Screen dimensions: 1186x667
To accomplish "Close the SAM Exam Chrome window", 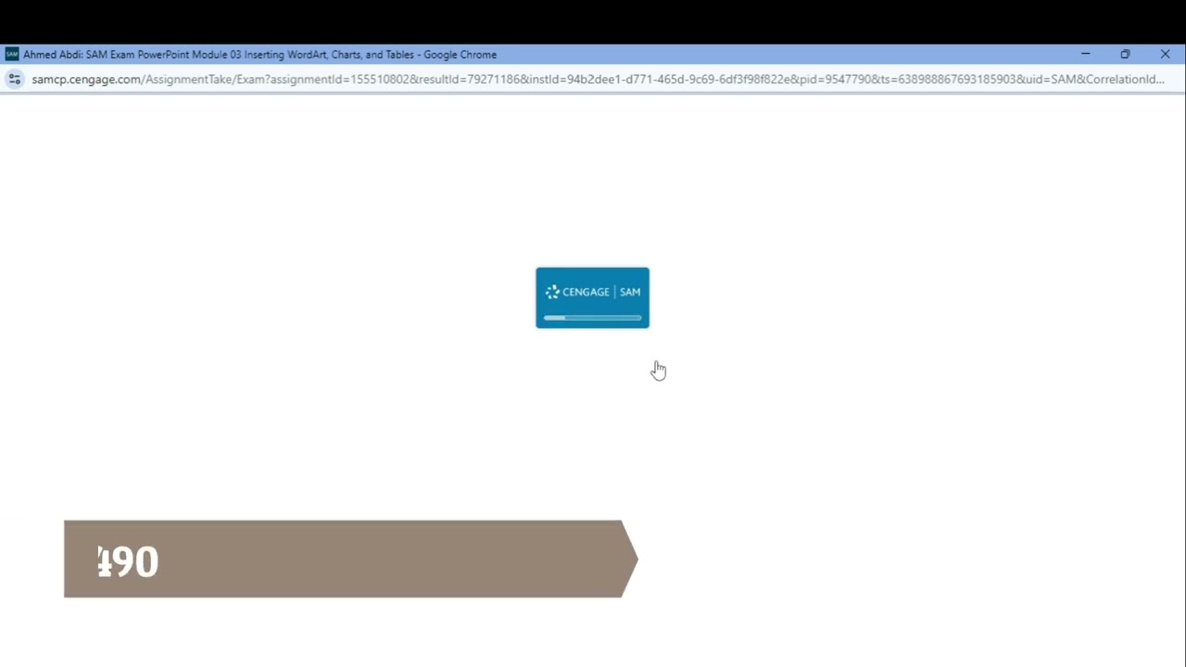I will (1165, 55).
